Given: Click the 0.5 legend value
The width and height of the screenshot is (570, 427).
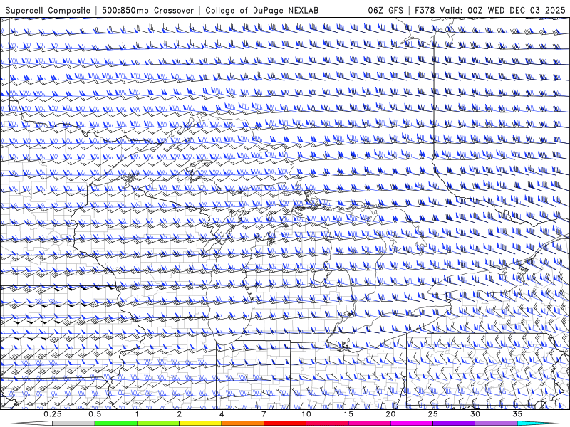Looking at the screenshot, I should [95, 414].
